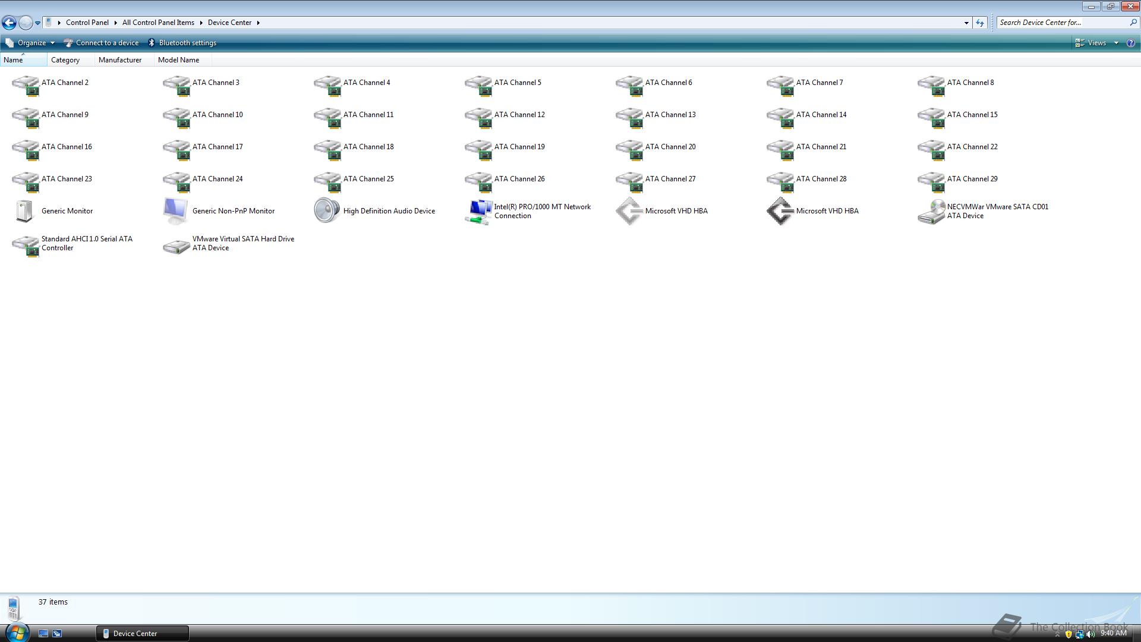Select the VMware Virtual SATA Hard Drive icon

tap(176, 246)
